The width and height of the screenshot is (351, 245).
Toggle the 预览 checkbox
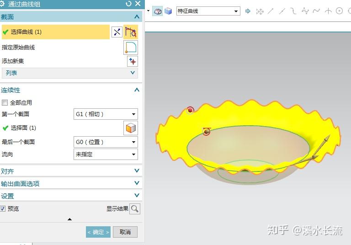coord(3,209)
